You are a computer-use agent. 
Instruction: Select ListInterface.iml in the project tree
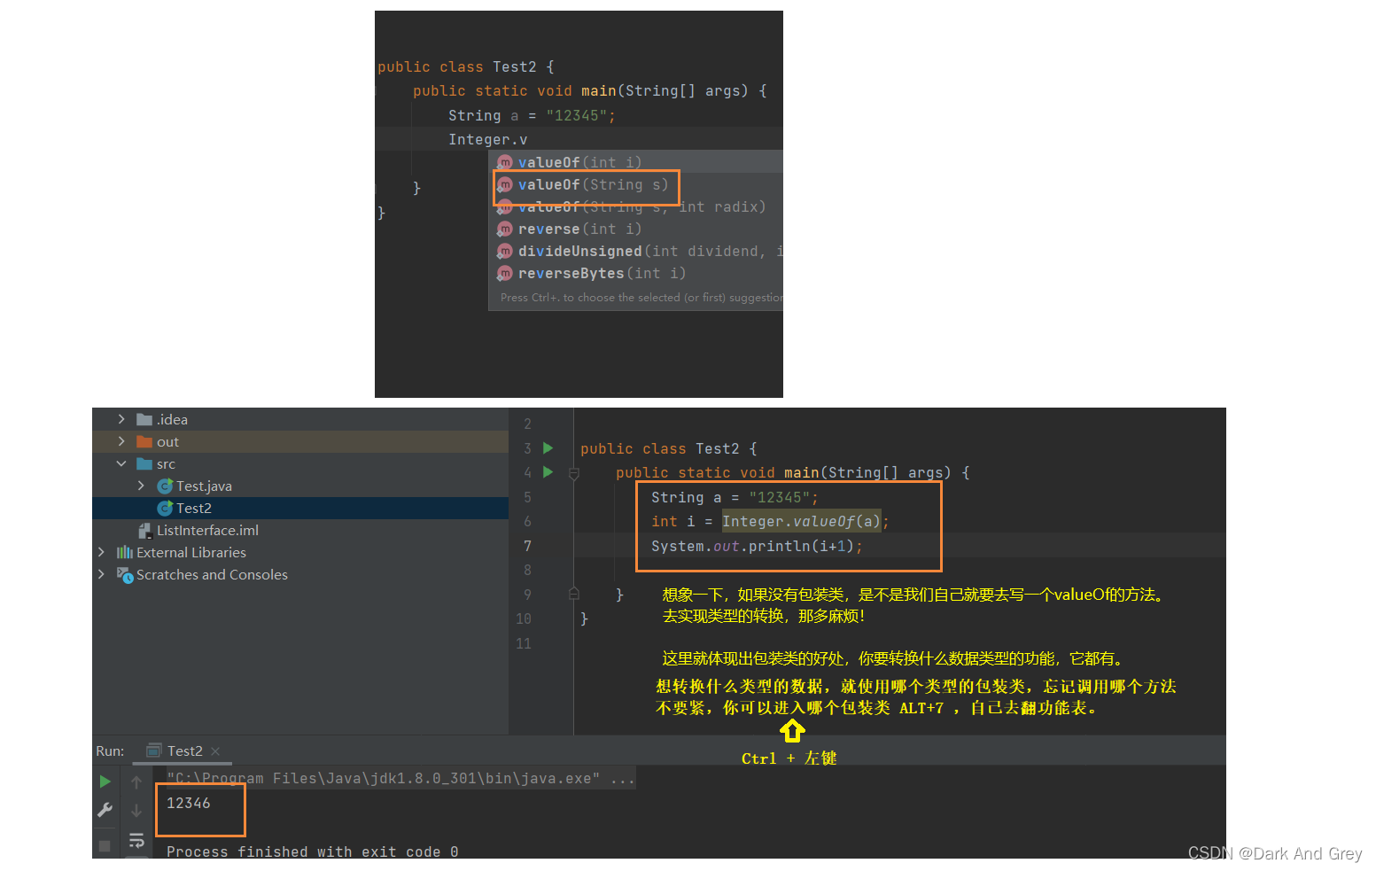207,530
